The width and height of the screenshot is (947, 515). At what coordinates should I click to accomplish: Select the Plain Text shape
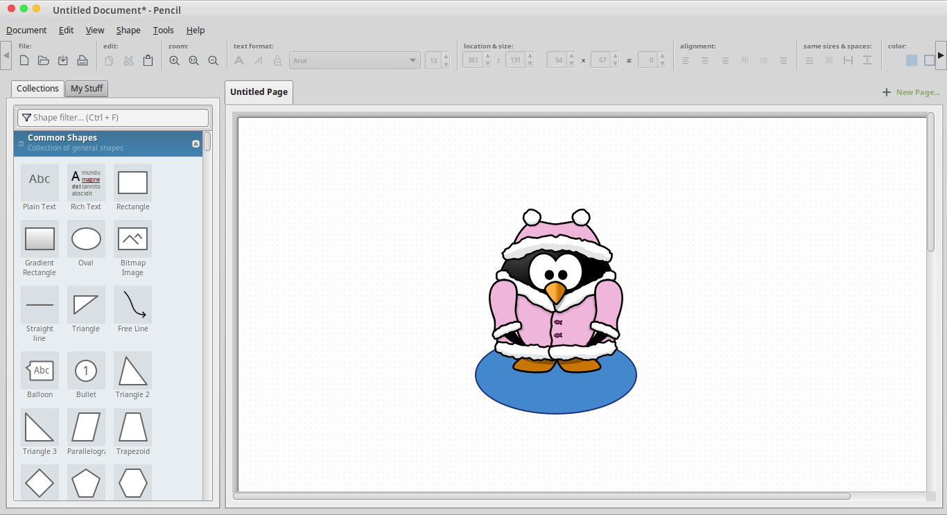40,187
